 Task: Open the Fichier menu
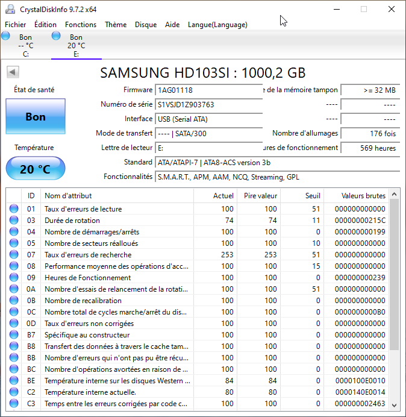[x=16, y=25]
